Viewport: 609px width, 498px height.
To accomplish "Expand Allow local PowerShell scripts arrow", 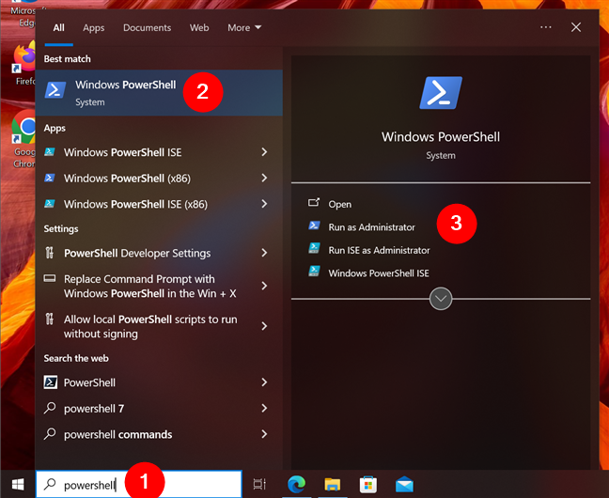I will (264, 326).
